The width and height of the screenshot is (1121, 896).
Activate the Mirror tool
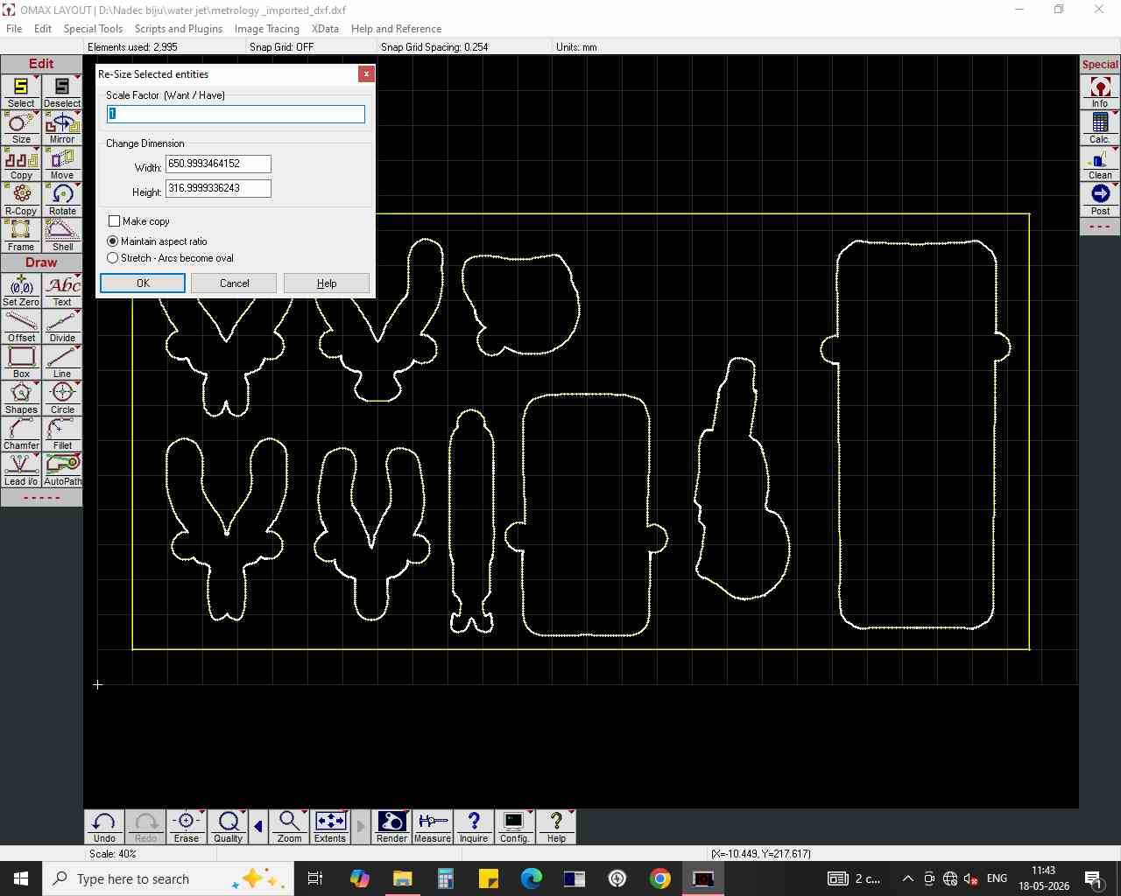click(62, 128)
